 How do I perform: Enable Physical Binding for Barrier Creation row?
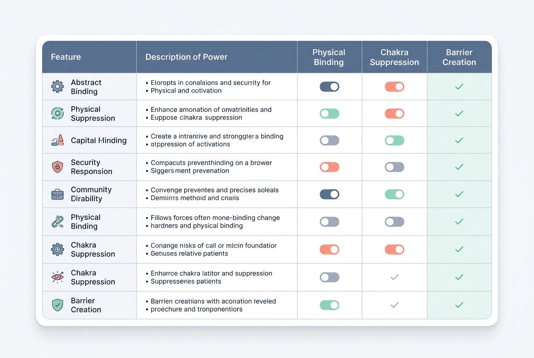(x=330, y=305)
